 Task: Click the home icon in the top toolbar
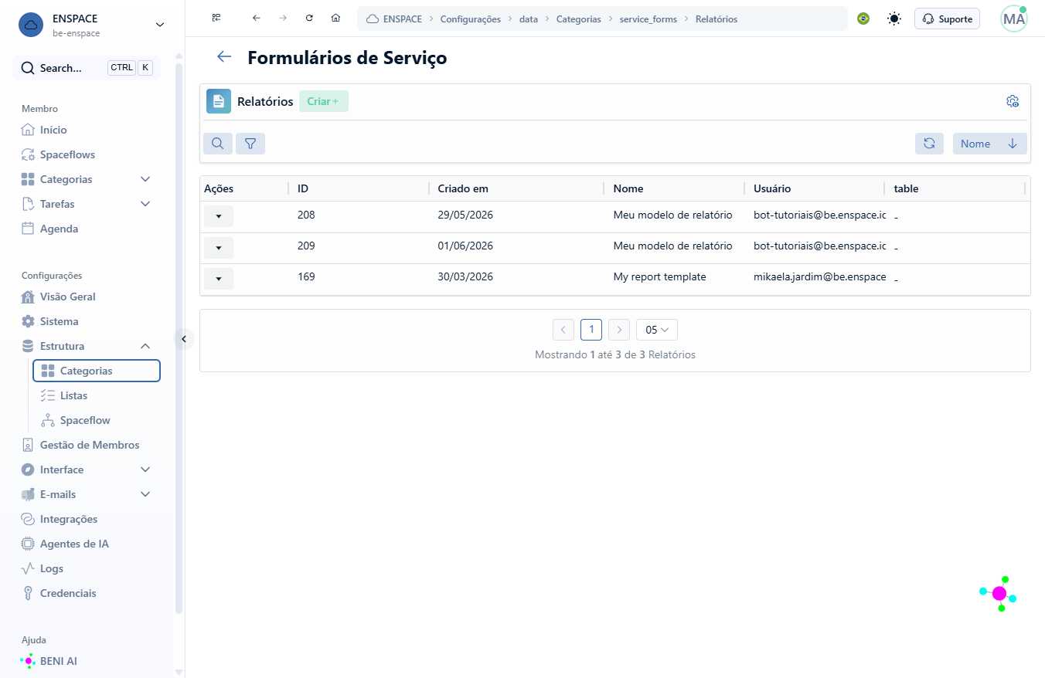335,19
